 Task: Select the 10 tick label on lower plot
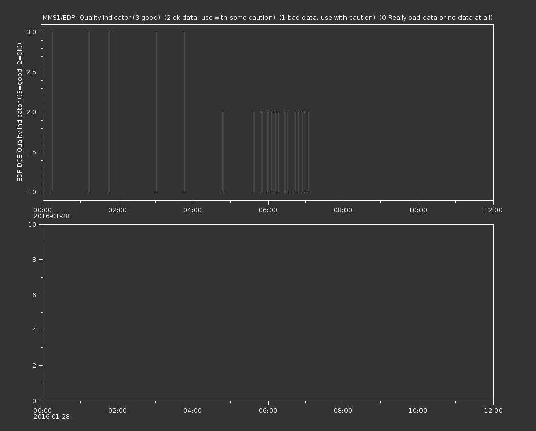pyautogui.click(x=32, y=224)
